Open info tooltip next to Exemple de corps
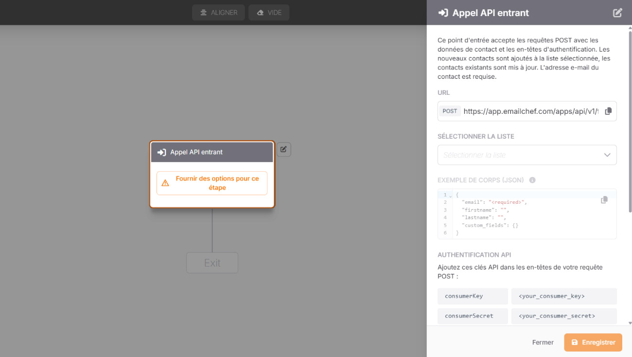 [x=532, y=180]
